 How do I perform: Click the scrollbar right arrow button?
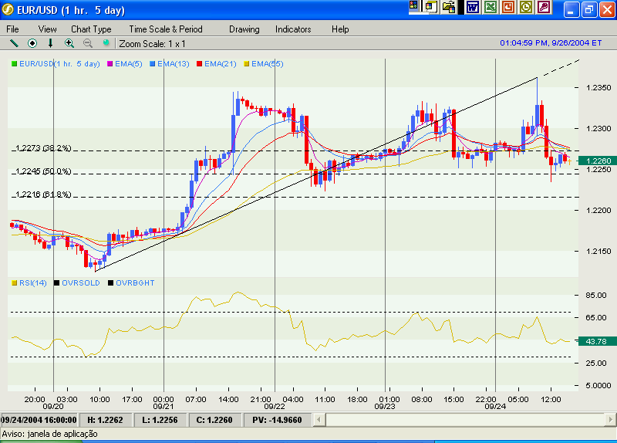(x=610, y=420)
